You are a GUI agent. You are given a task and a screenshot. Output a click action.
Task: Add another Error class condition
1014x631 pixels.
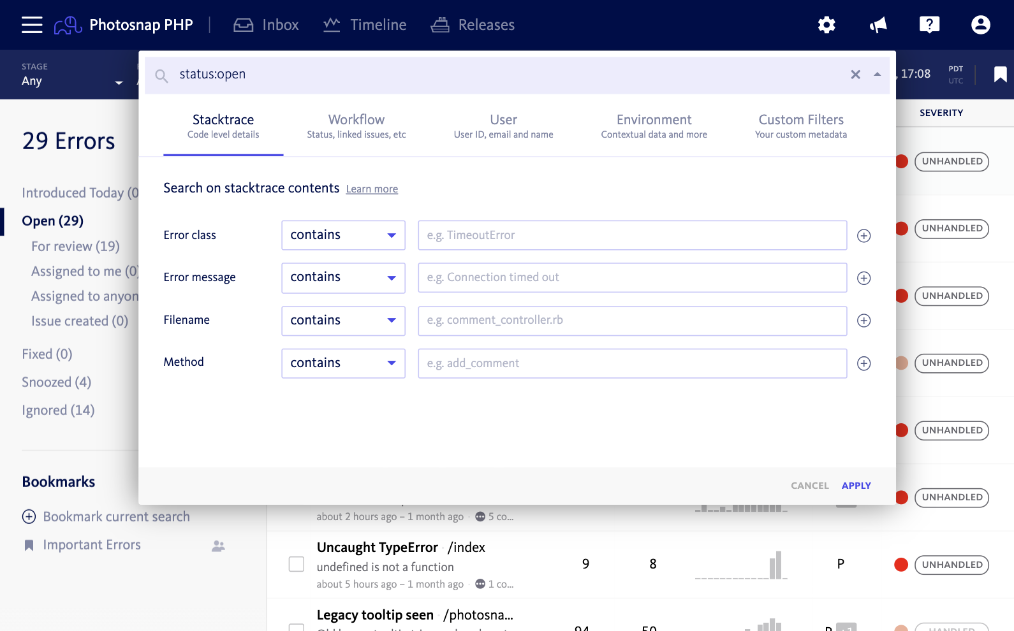(863, 236)
